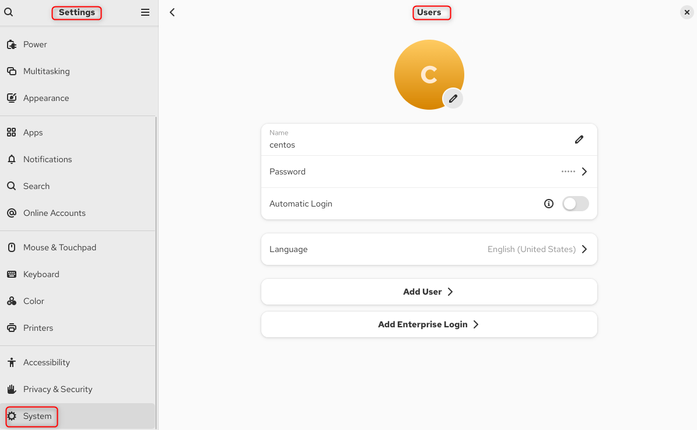
Task: Click the search icon in Settings sidebar
Action: tap(9, 12)
